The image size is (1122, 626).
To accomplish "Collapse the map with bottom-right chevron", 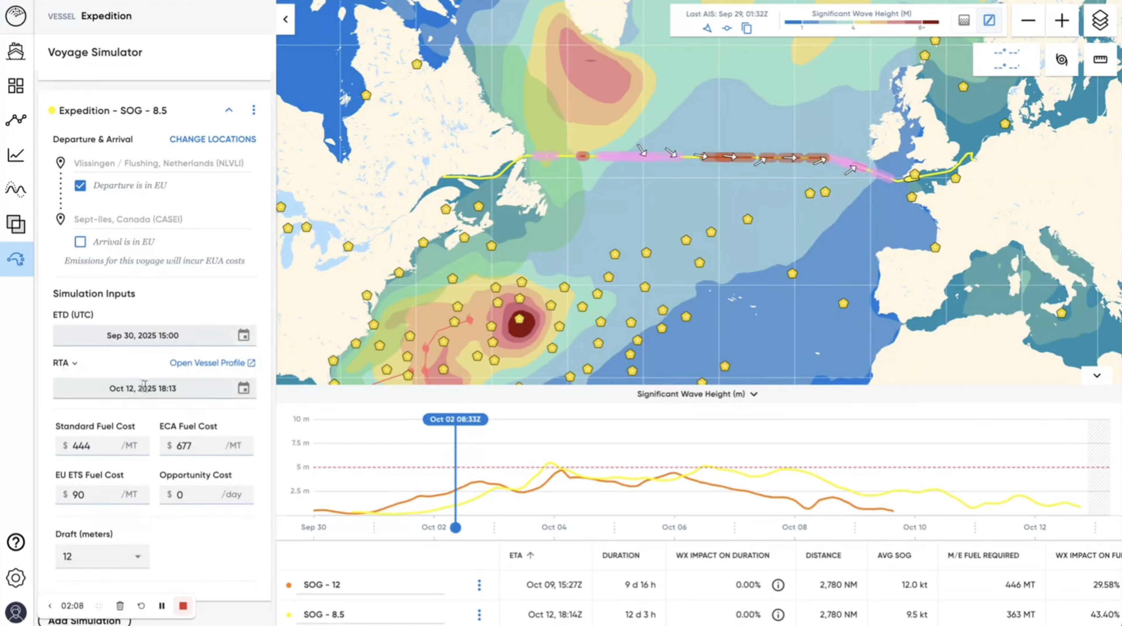I will click(1097, 375).
